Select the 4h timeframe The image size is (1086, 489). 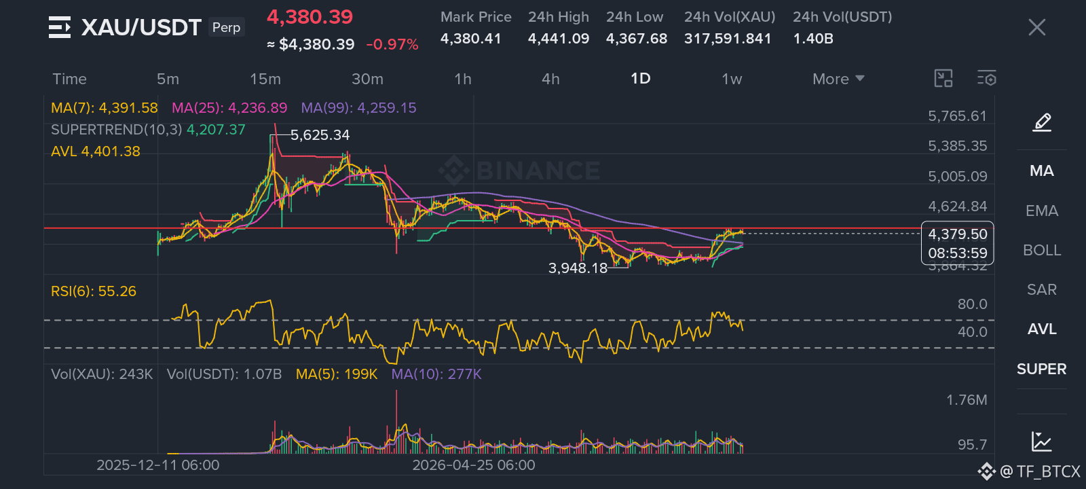coord(550,79)
